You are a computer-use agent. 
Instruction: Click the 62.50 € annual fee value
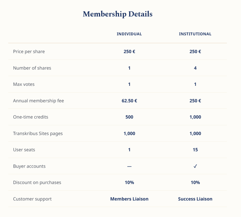[x=129, y=101]
